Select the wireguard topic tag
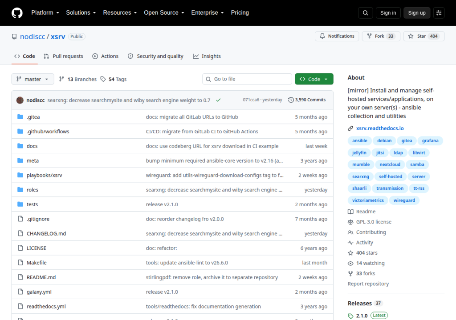The width and height of the screenshot is (456, 320). [x=404, y=200]
